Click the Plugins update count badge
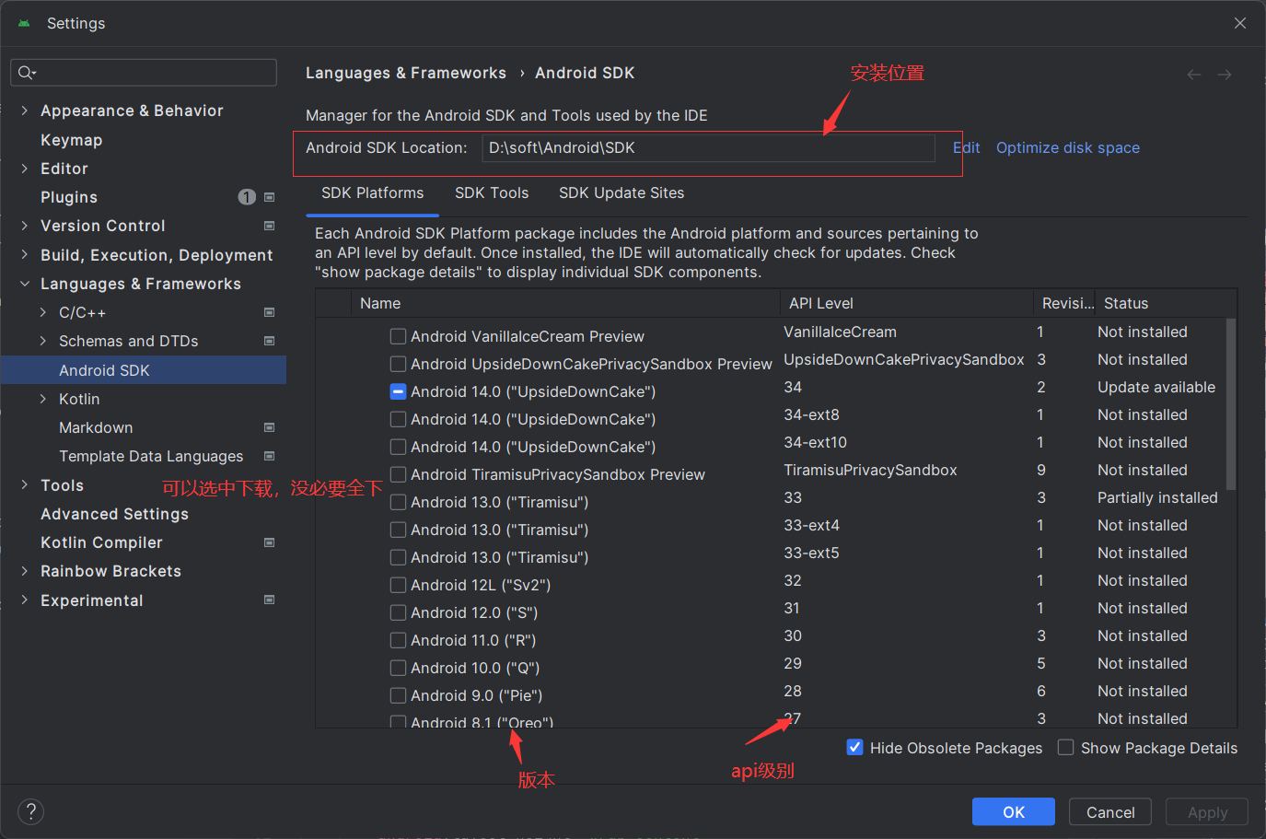 click(x=247, y=197)
